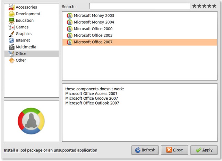Show the Games category
The height and width of the screenshot is (161, 222).
click(22, 27)
